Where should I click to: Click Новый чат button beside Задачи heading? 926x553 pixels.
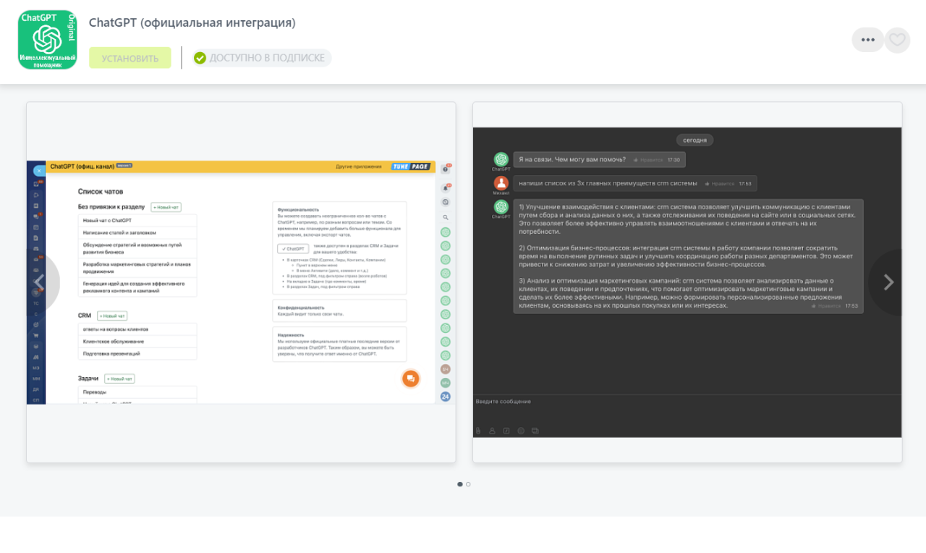click(119, 379)
